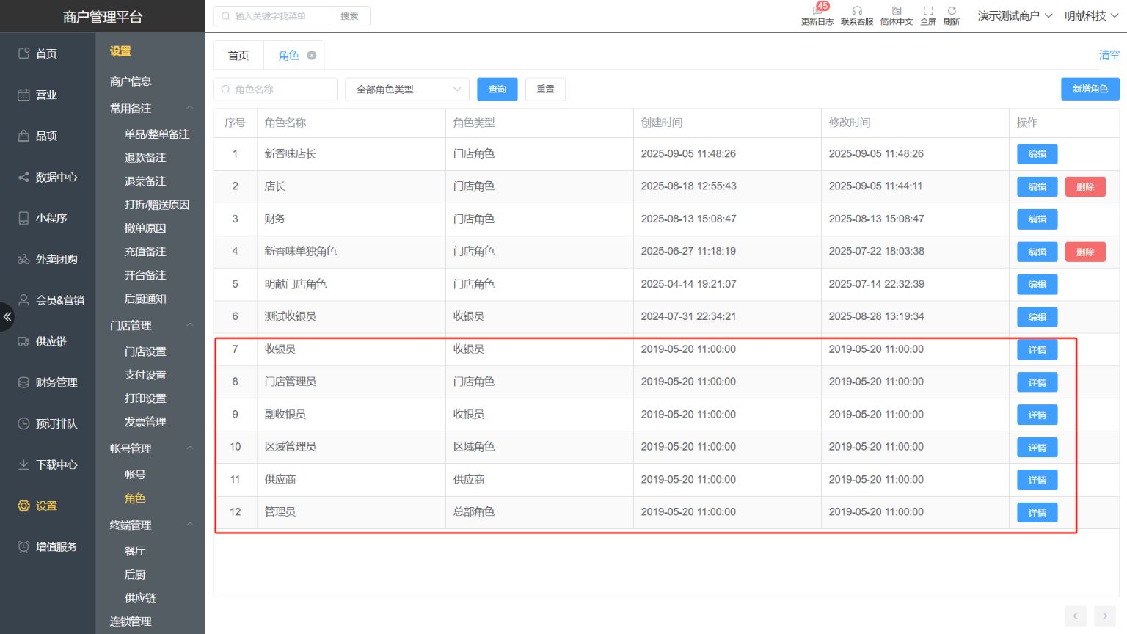
Task: Collapse 终端管理 menu group
Action: coord(189,525)
